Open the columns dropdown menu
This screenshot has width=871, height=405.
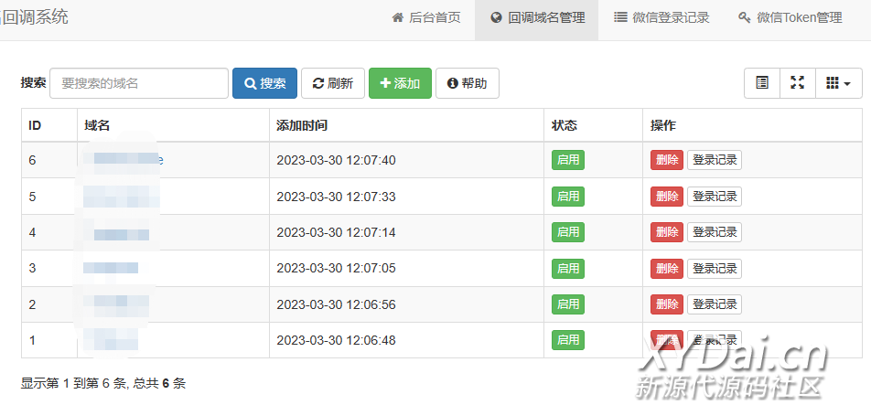click(838, 83)
